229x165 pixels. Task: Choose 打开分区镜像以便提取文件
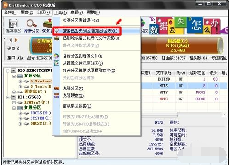tap(89, 71)
